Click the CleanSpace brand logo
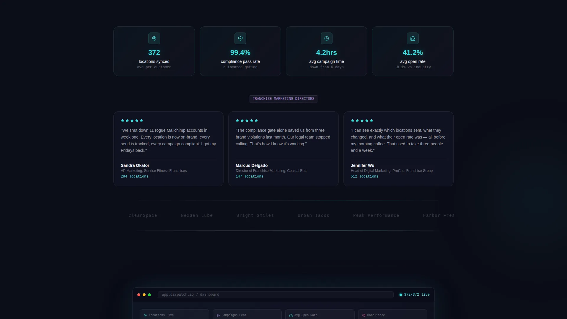Viewport: 567px width, 319px height. pos(143,216)
